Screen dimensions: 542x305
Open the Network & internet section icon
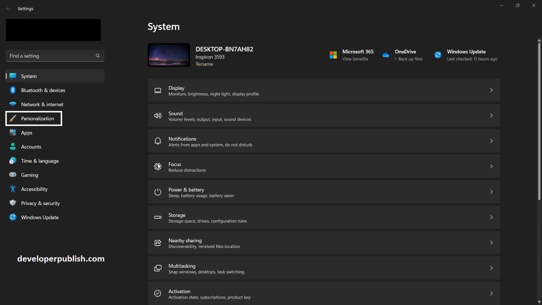pyautogui.click(x=13, y=104)
